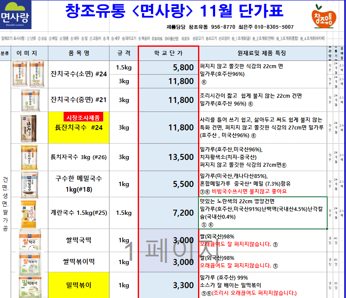Select the 밀떡볶이 product image
The image size is (346, 298).
click(30, 287)
